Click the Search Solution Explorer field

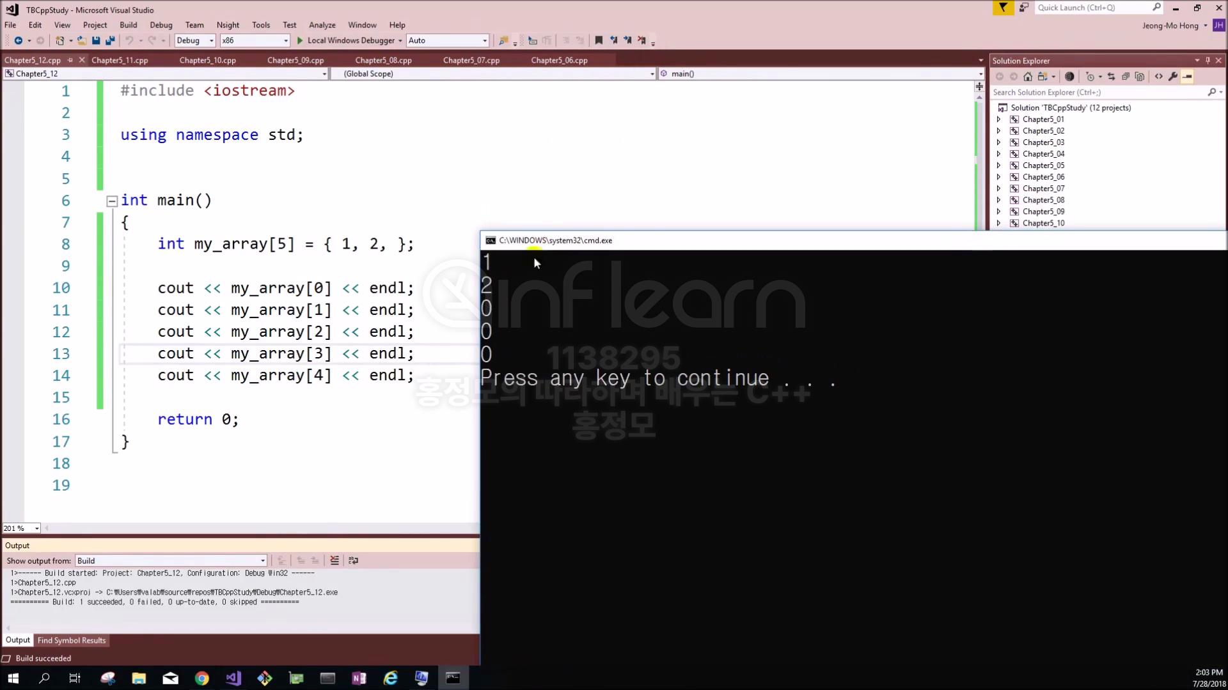pos(1097,93)
